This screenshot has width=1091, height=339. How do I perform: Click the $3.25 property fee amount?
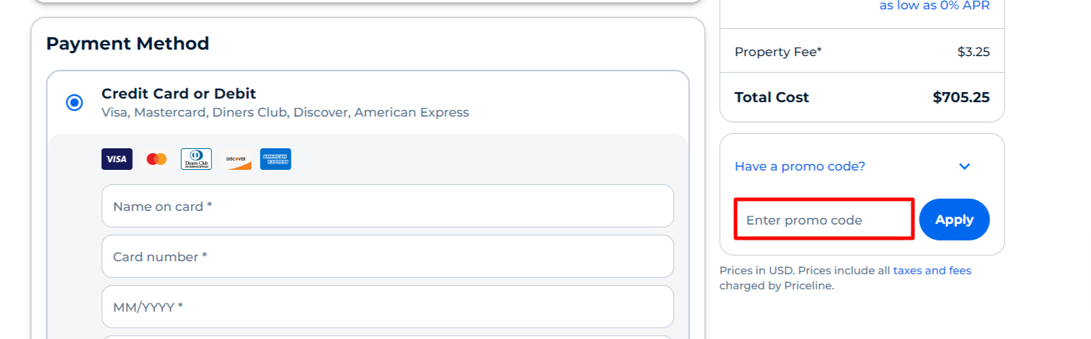[973, 52]
